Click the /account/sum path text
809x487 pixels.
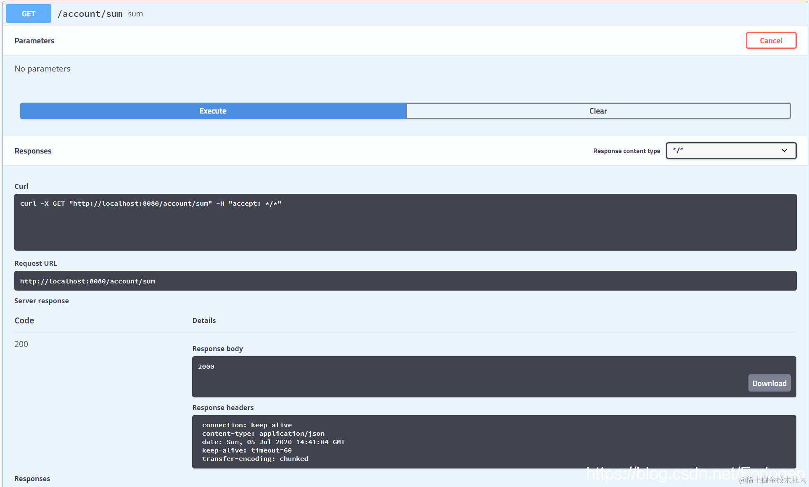90,14
